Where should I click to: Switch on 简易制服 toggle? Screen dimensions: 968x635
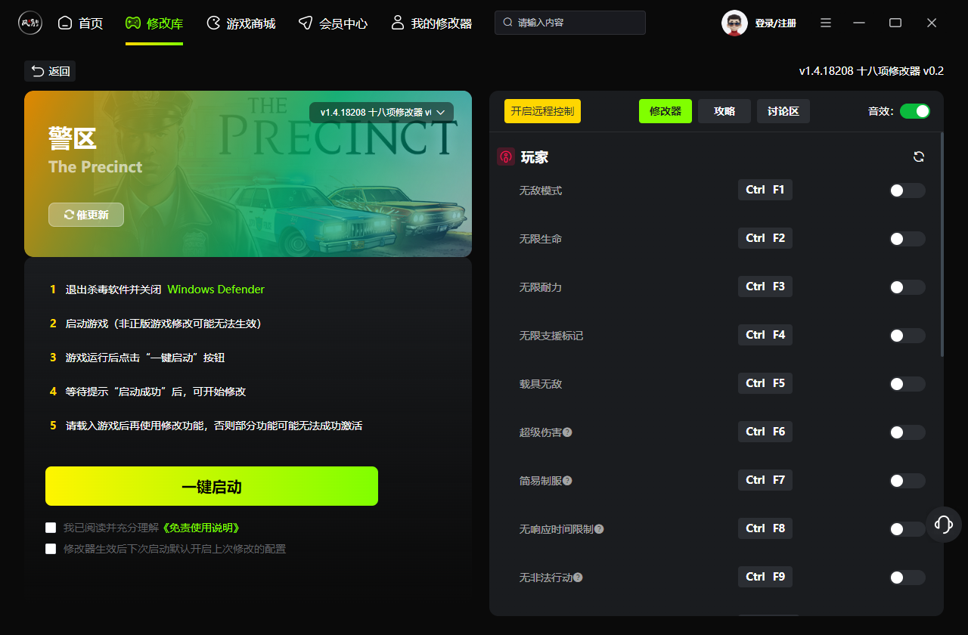[907, 481]
